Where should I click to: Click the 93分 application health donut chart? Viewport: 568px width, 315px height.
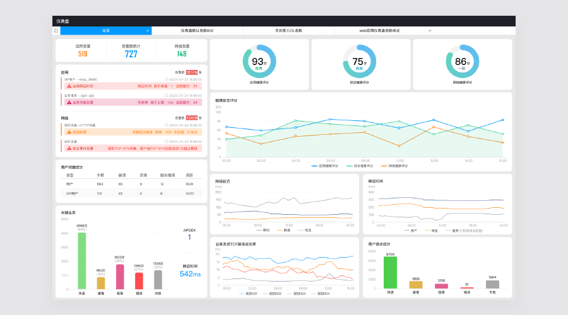pos(259,62)
